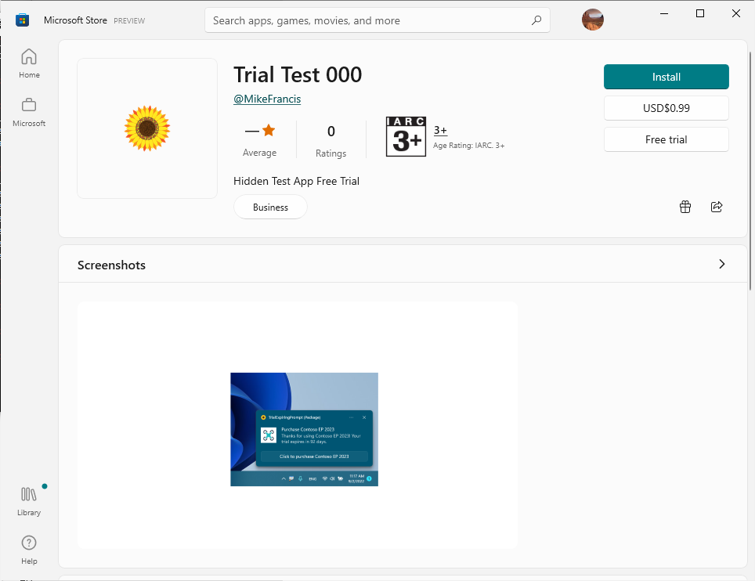This screenshot has height=581, width=755.
Task: Click the Microsoft Store logo icon
Action: [x=22, y=20]
